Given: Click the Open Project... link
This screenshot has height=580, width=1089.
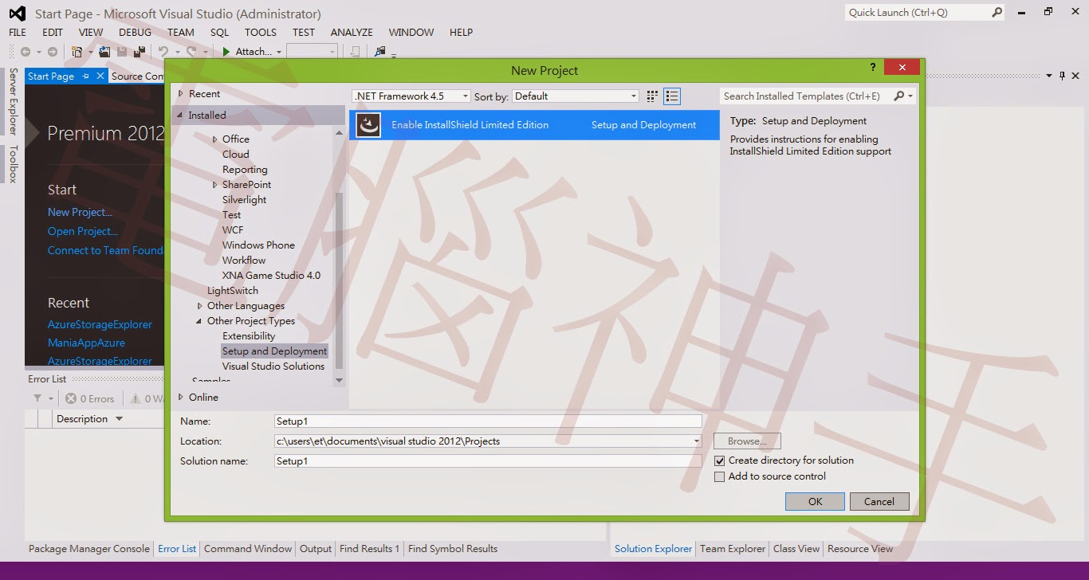Looking at the screenshot, I should (83, 231).
